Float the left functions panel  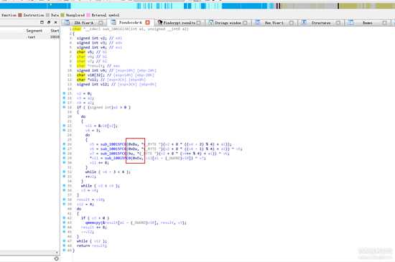pyautogui.click(x=49, y=22)
